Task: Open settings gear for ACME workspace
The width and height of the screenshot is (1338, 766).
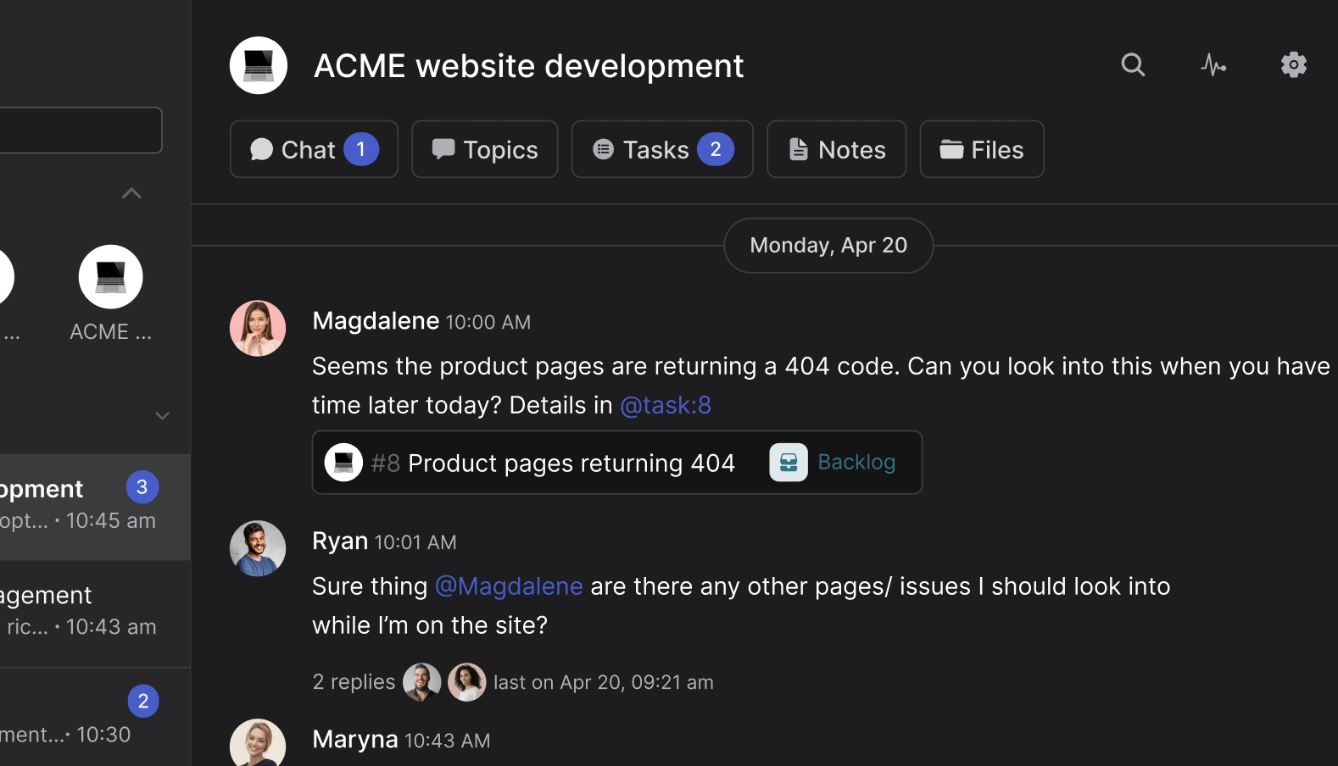Action: coord(1293,65)
